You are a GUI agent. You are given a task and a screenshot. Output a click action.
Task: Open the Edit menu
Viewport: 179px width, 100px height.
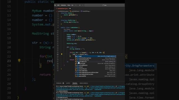(58, 5)
